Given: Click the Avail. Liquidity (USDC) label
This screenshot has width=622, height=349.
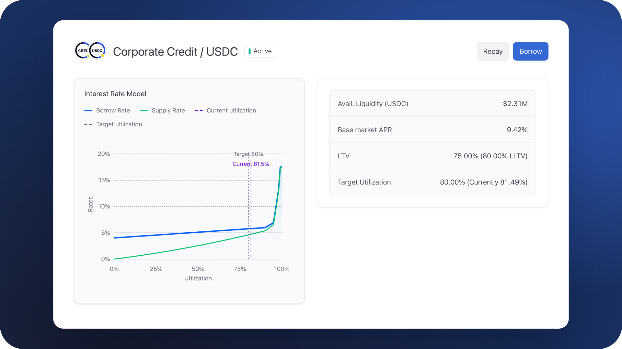Looking at the screenshot, I should click(x=373, y=104).
